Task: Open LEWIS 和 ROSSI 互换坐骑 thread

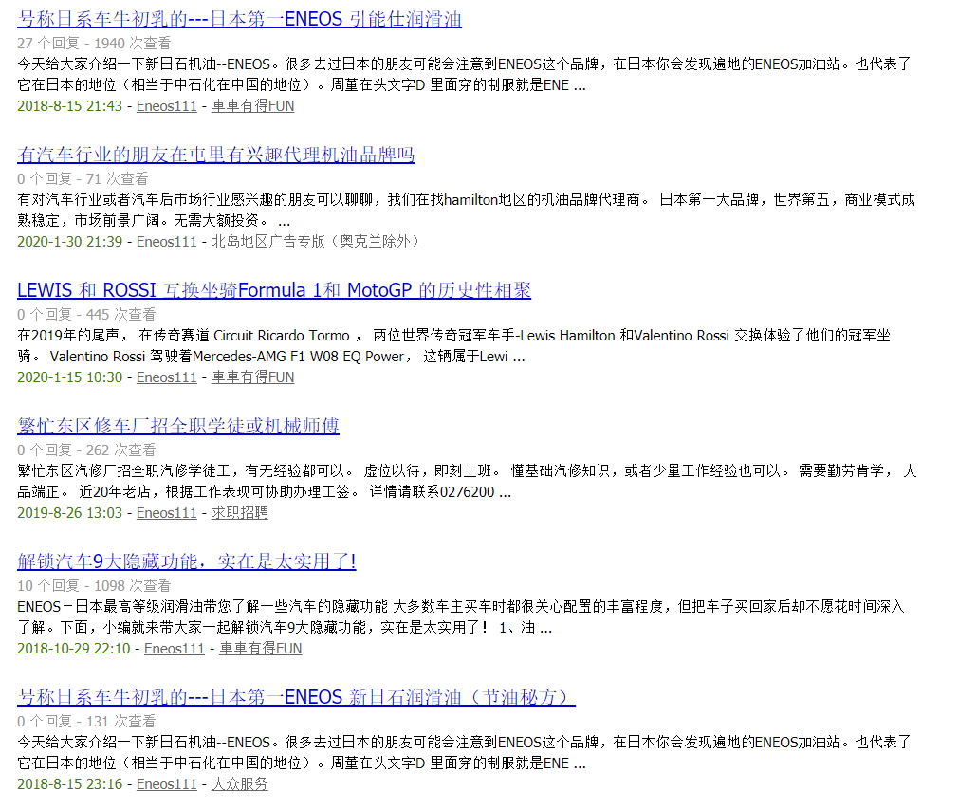Action: pyautogui.click(x=274, y=290)
